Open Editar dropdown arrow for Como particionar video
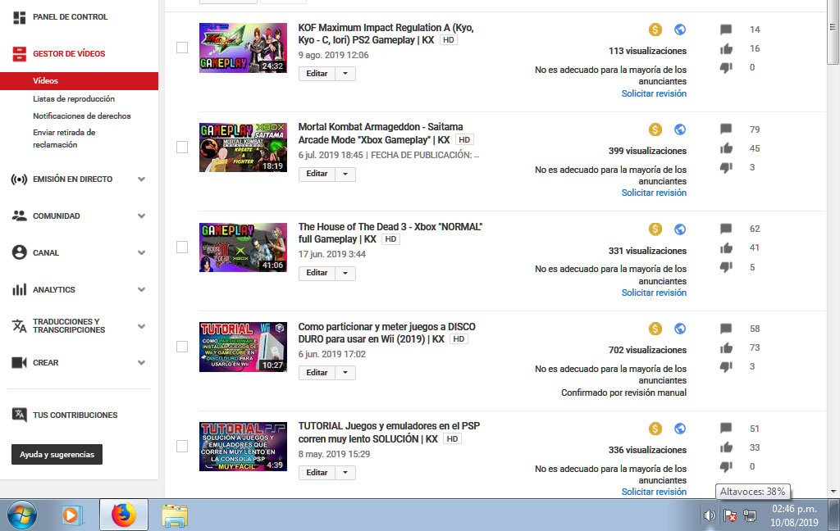Image resolution: width=840 pixels, height=531 pixels. click(345, 373)
